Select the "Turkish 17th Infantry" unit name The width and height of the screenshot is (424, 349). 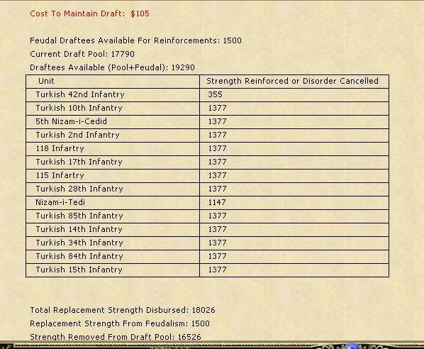tap(79, 162)
